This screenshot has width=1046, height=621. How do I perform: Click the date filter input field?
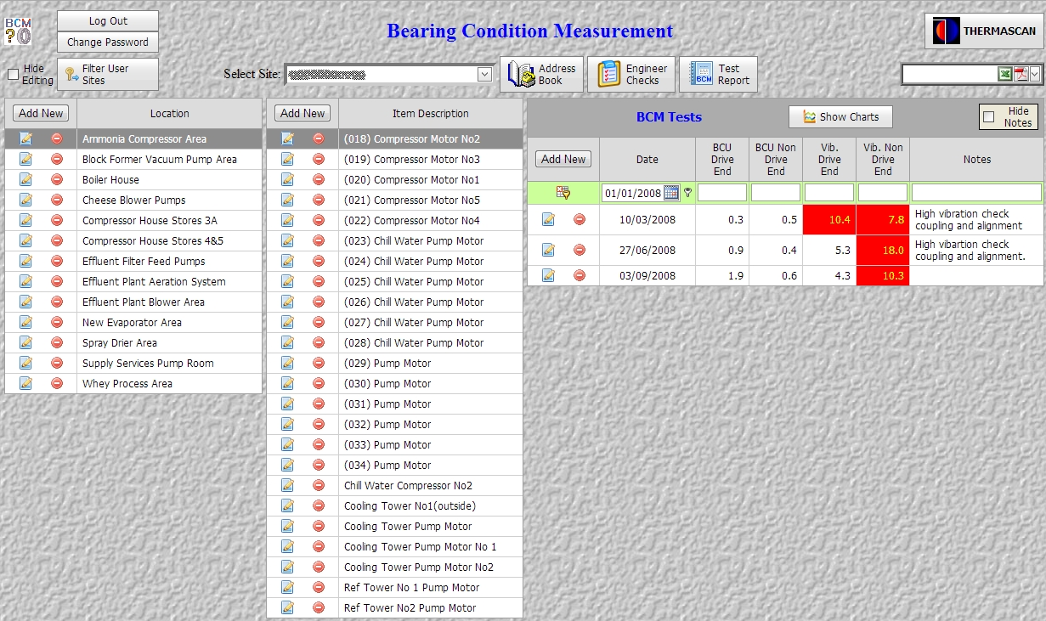tap(632, 193)
